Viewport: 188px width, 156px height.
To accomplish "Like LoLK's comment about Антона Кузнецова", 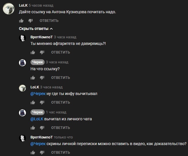I will [x=21, y=21].
